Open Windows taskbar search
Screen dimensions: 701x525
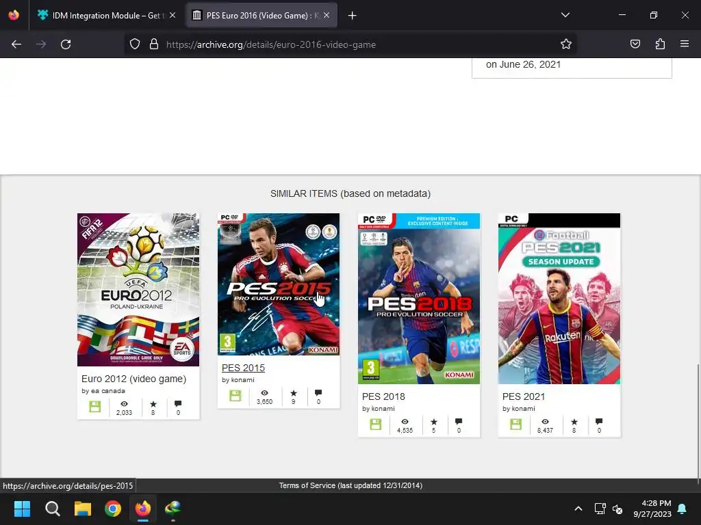52,509
